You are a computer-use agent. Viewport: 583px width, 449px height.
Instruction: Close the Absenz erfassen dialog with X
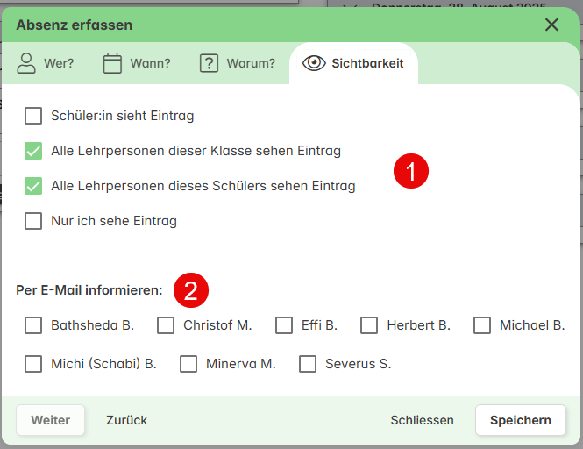pos(551,25)
